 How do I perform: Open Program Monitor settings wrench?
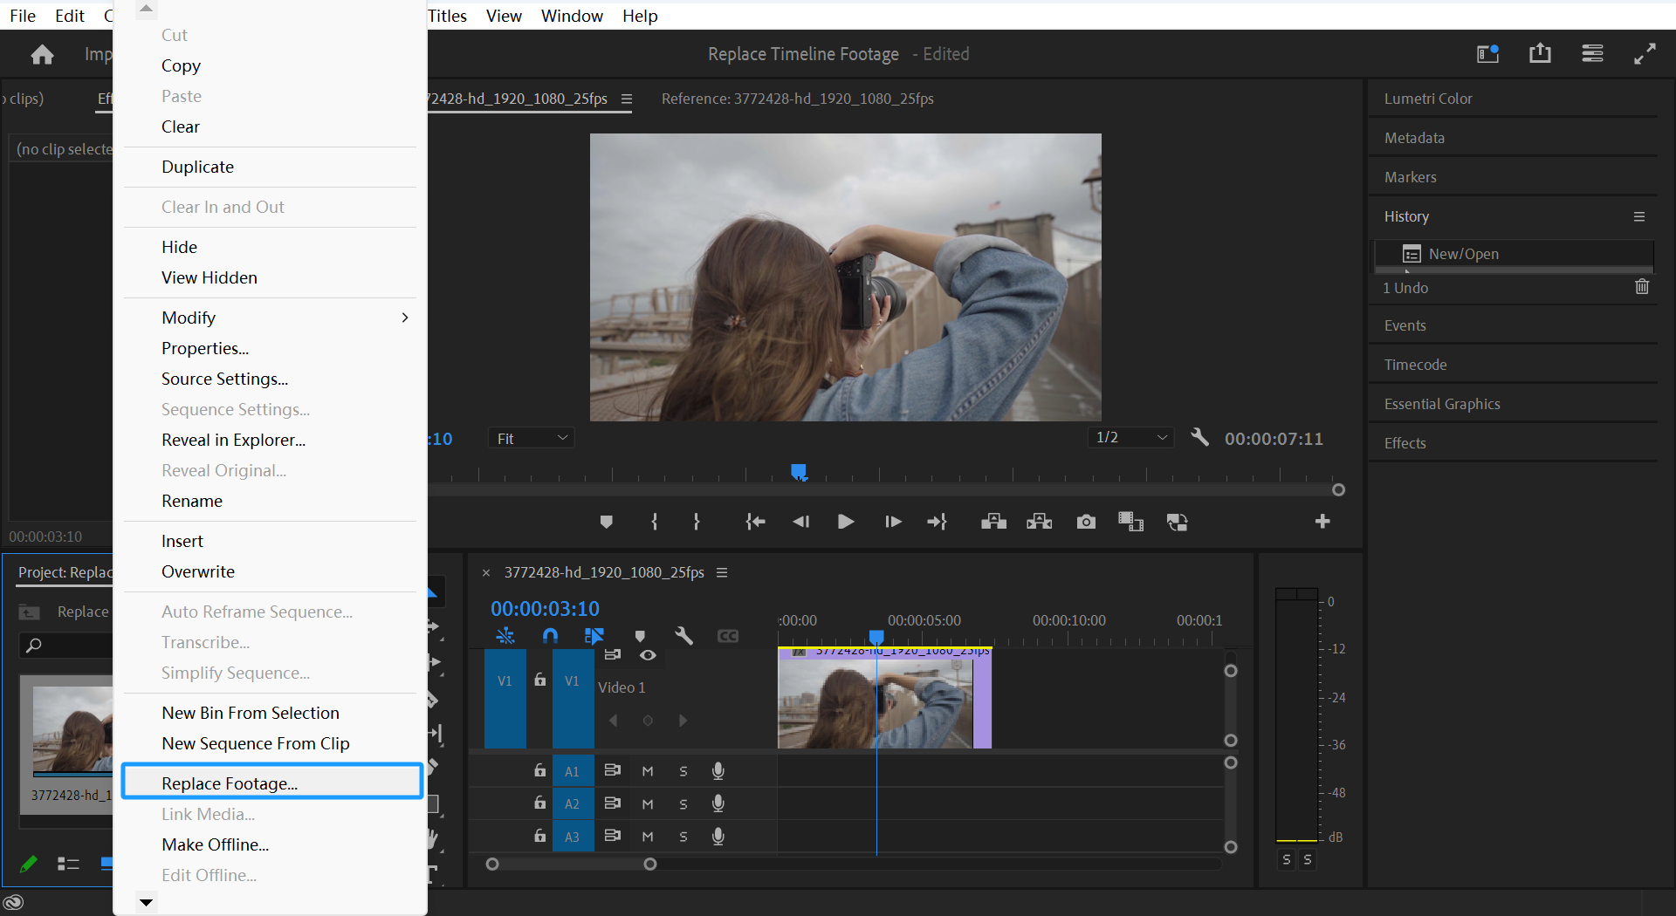(1200, 437)
